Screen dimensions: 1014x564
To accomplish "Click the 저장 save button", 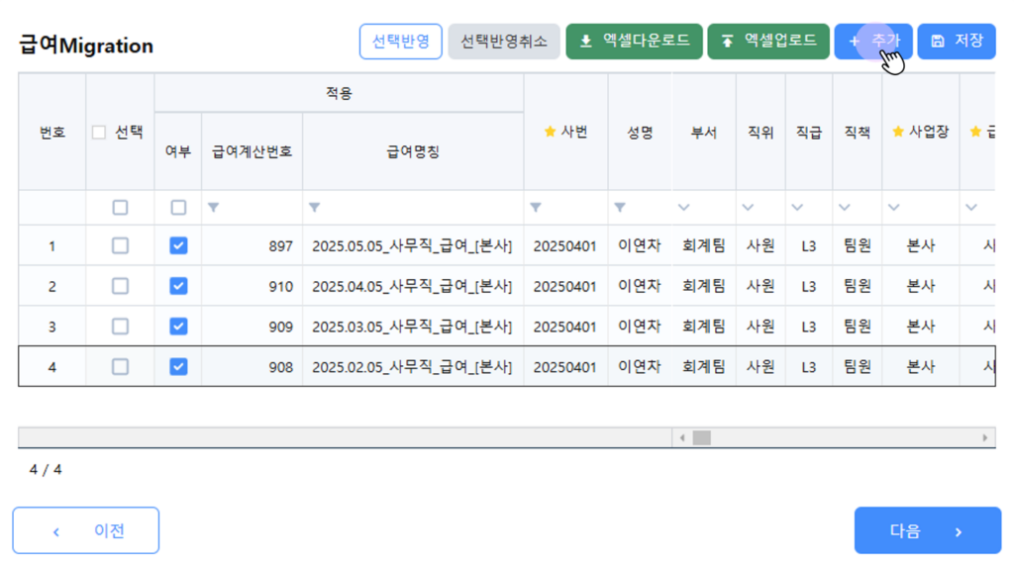I will pos(956,42).
